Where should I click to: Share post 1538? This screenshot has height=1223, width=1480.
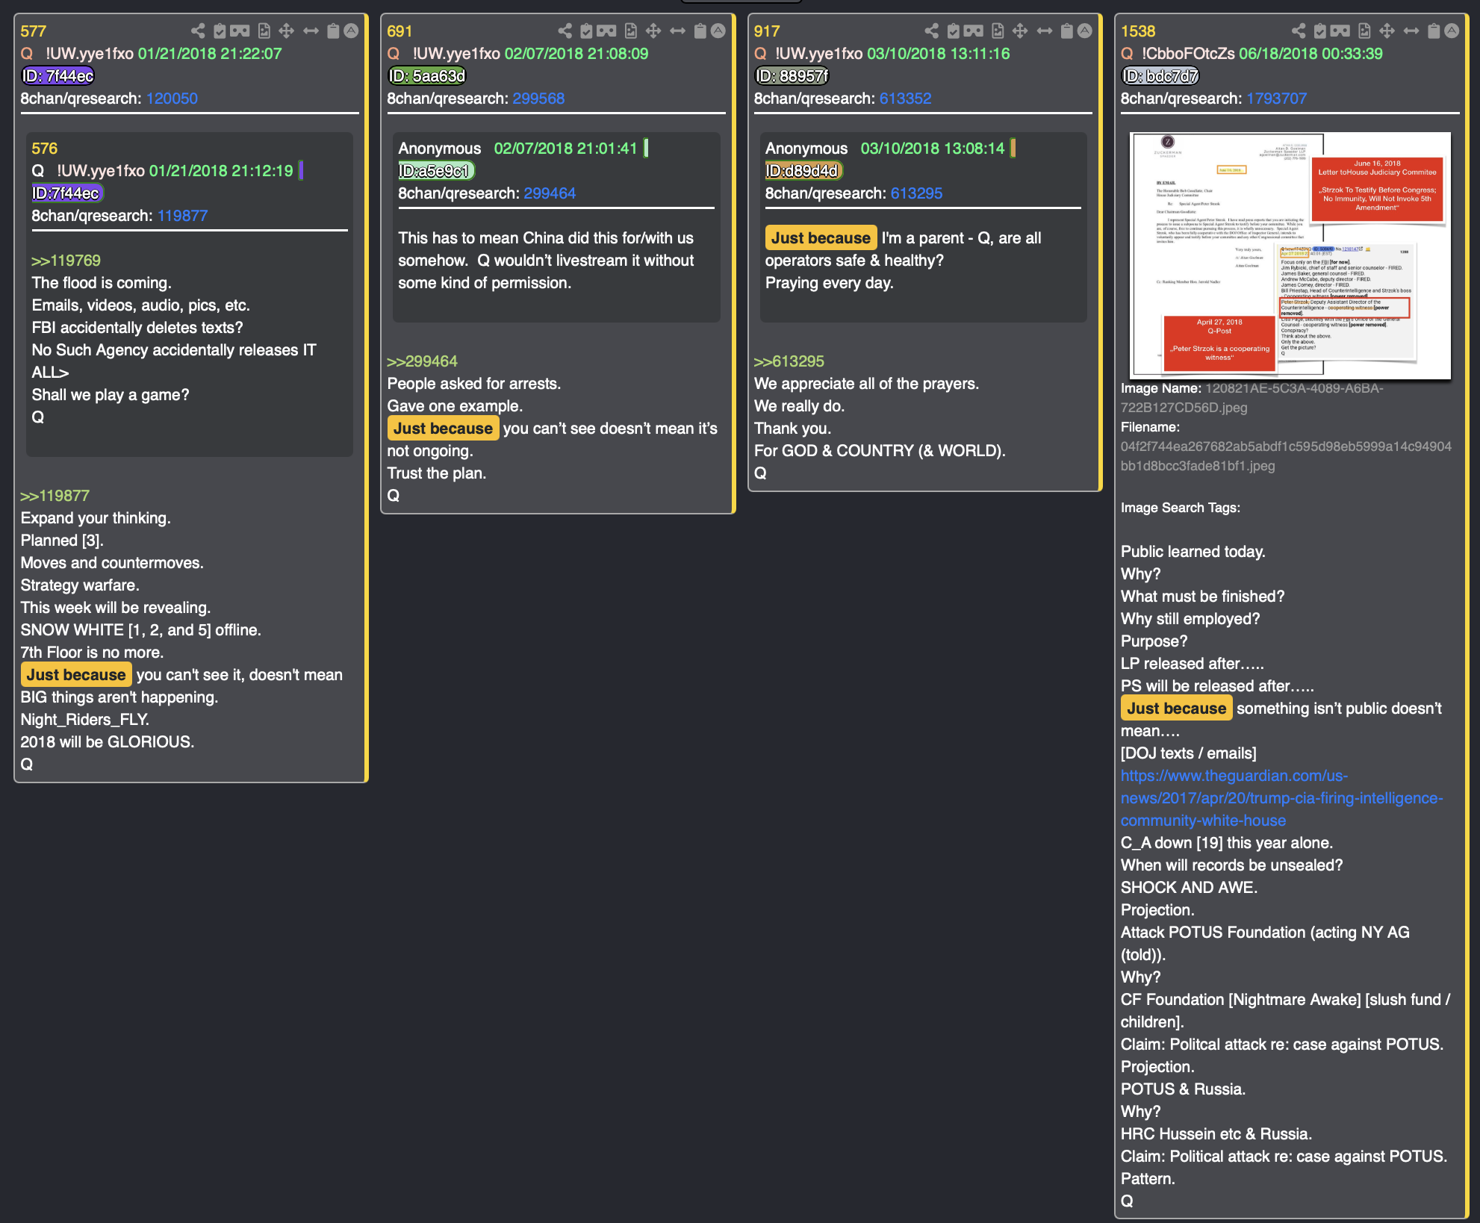(1299, 31)
